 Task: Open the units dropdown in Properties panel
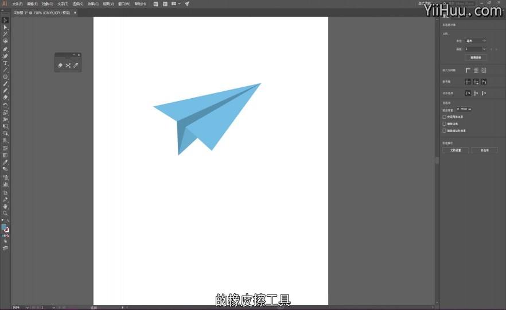(x=476, y=41)
